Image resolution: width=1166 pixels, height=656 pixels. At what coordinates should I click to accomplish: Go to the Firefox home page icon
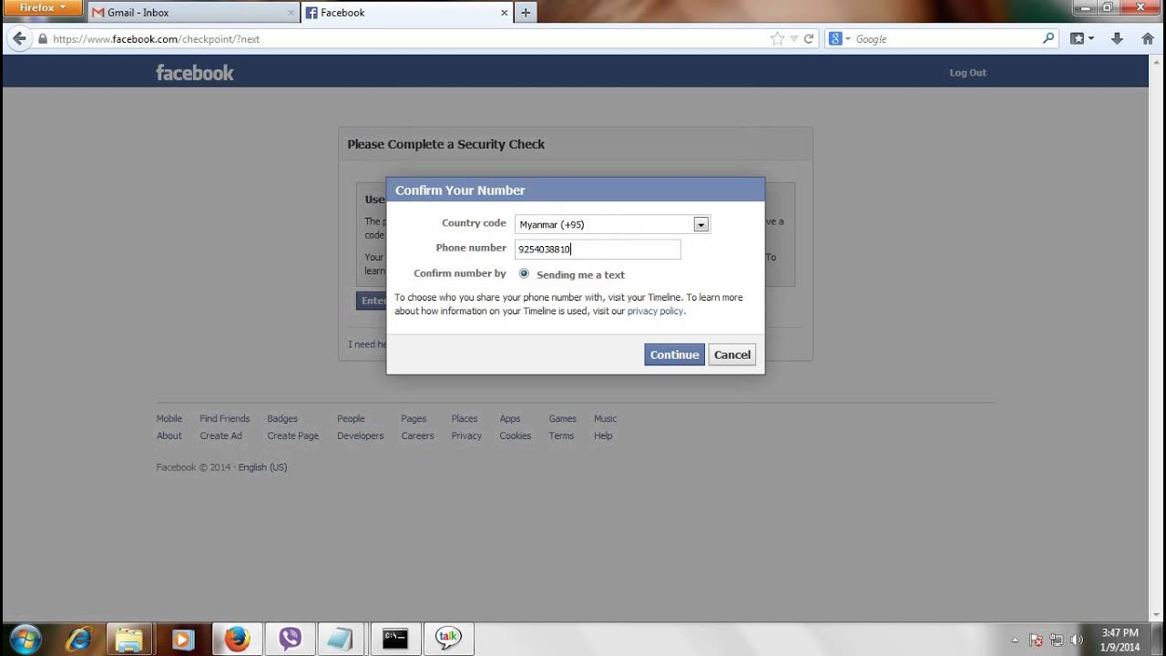pos(1148,39)
